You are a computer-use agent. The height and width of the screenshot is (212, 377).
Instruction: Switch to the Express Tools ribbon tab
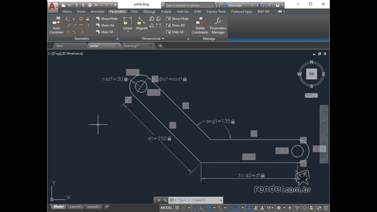pos(216,12)
